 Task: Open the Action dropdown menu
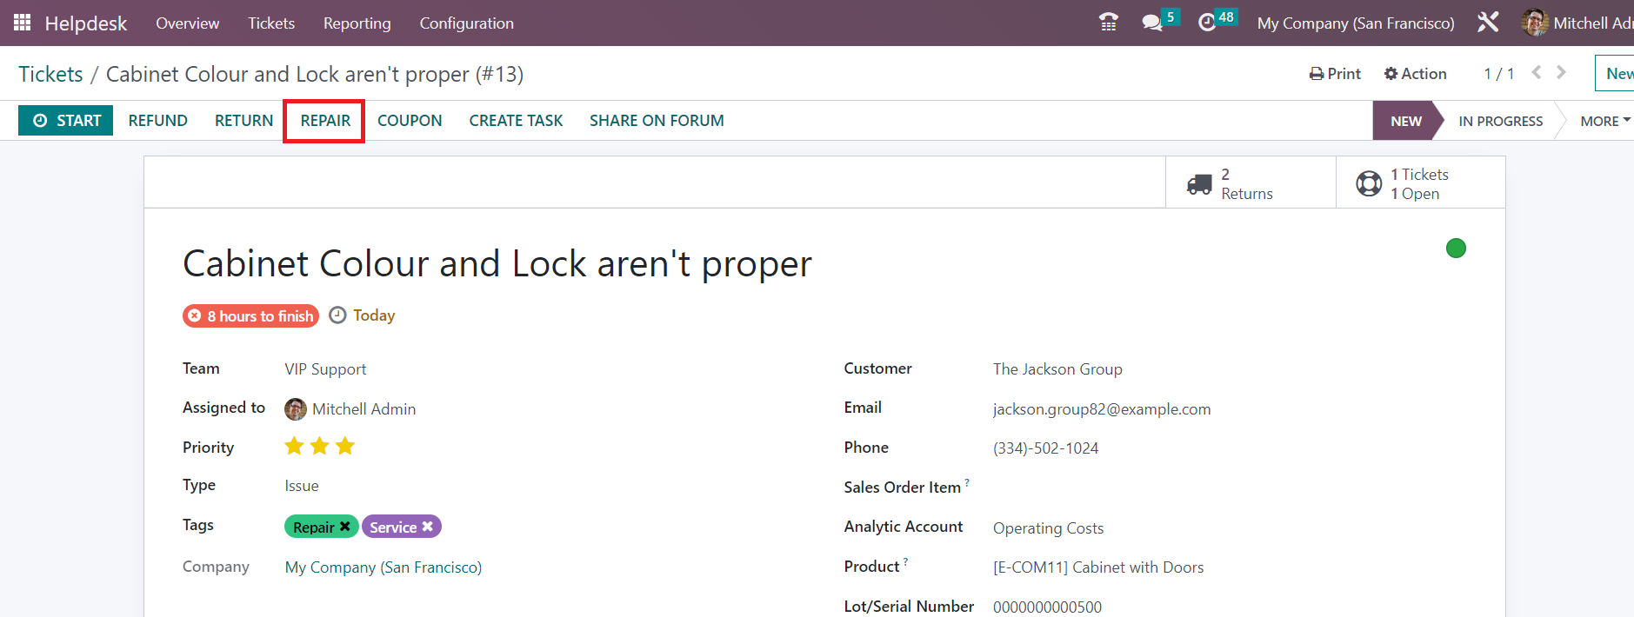coord(1415,74)
